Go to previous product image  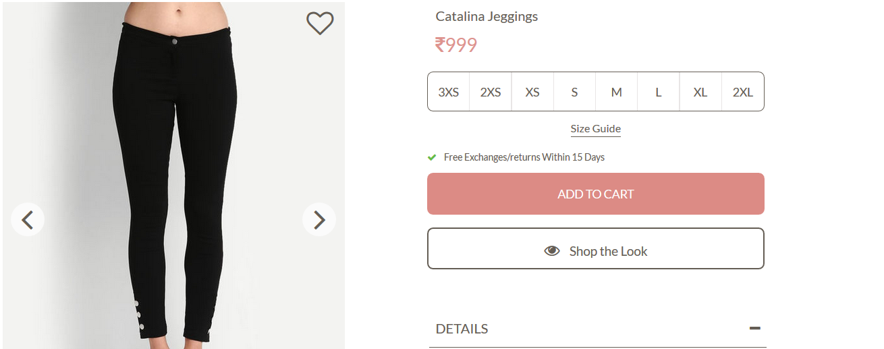[x=28, y=219]
